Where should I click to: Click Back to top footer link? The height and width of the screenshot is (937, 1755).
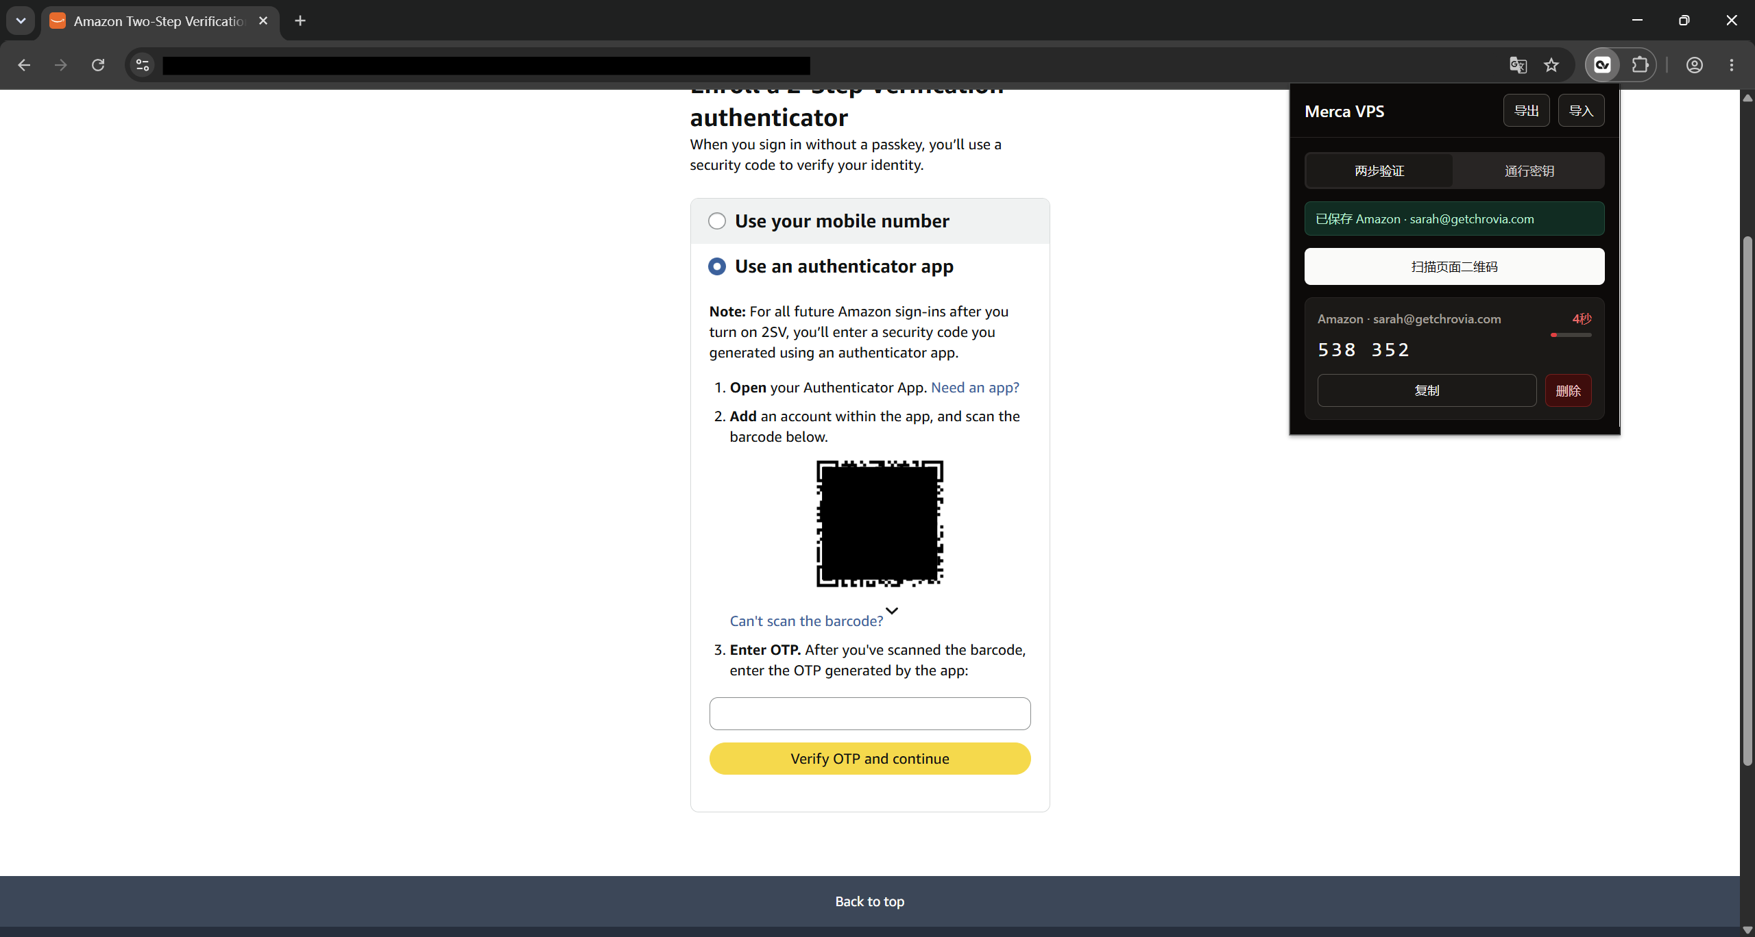pyautogui.click(x=870, y=901)
